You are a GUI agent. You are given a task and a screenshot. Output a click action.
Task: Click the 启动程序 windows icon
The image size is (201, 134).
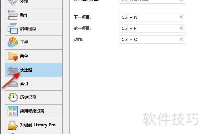13,28
